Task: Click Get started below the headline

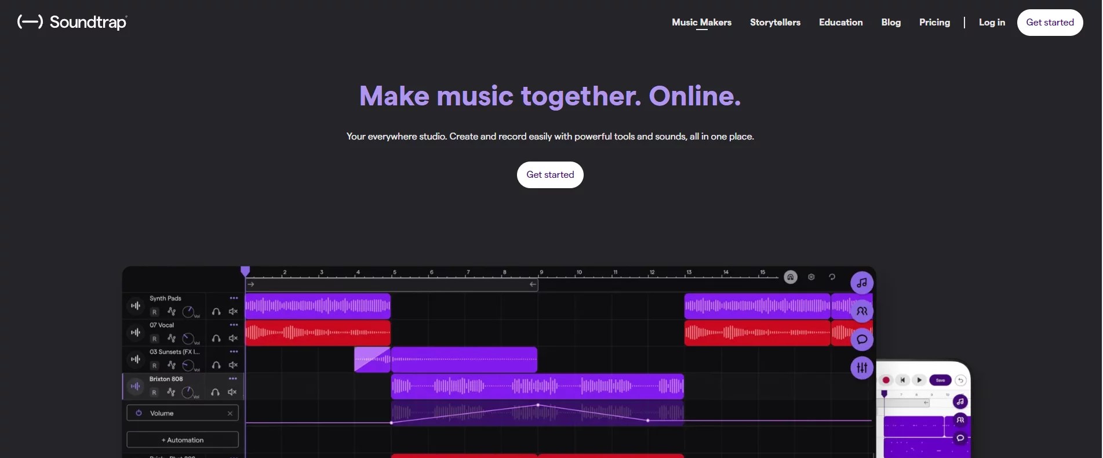Action: [550, 175]
